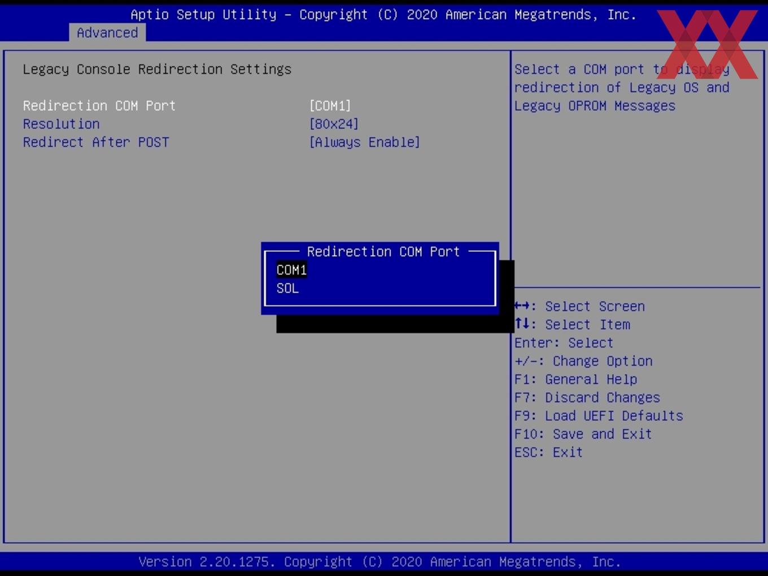Click the Version 2.20.1275 footer text

[x=379, y=562]
